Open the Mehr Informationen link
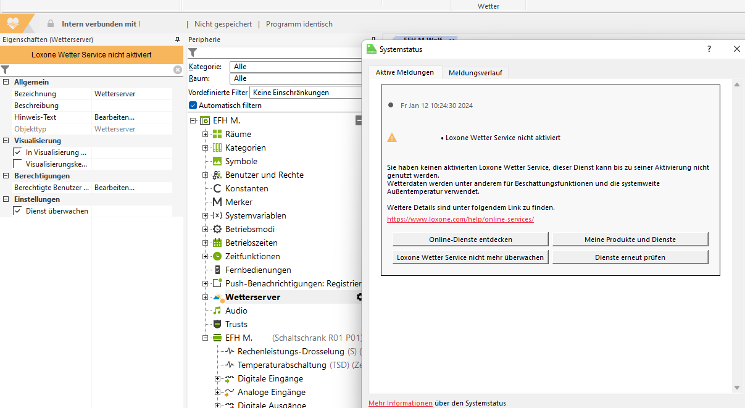Image resolution: width=745 pixels, height=408 pixels. click(401, 403)
